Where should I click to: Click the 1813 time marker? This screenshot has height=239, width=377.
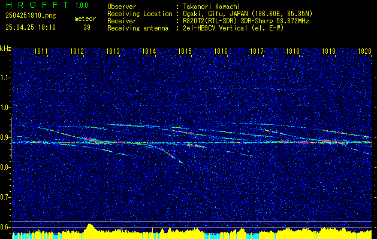[x=113, y=51]
